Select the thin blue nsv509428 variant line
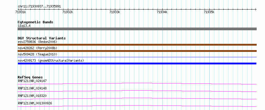This screenshot has width=265, height=110. point(137,57)
